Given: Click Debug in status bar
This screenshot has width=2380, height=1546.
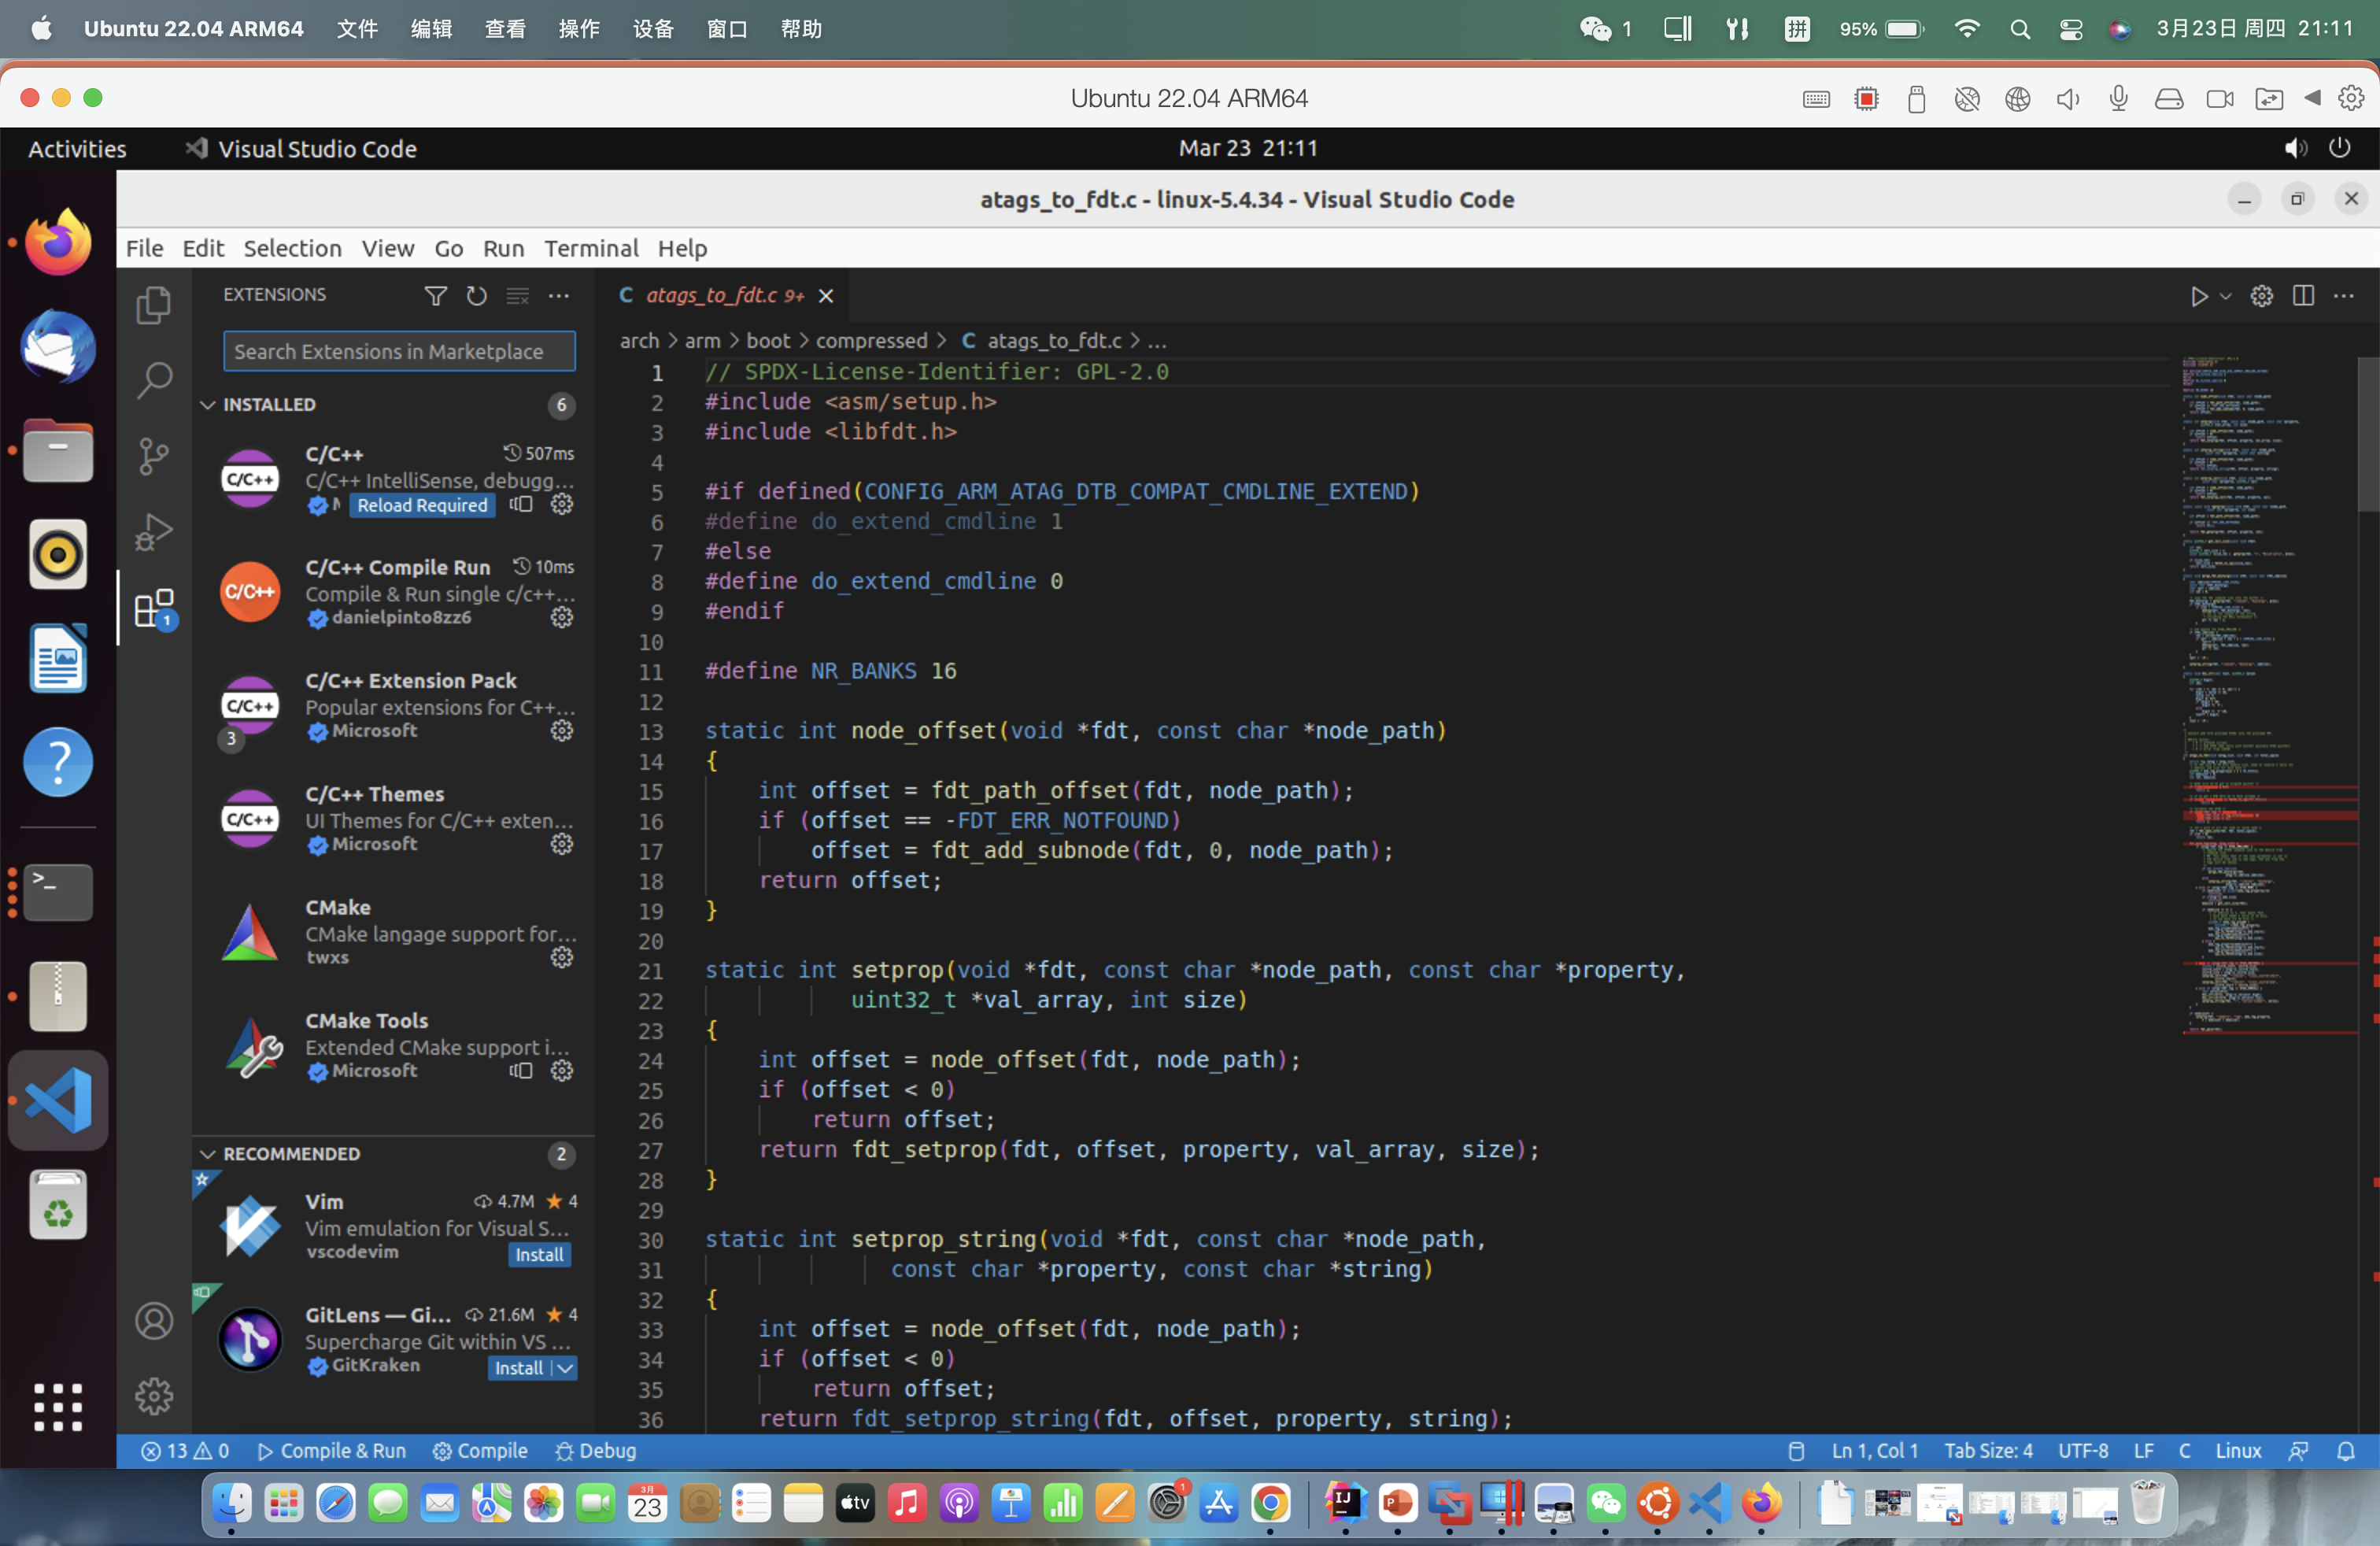Looking at the screenshot, I should (x=596, y=1451).
